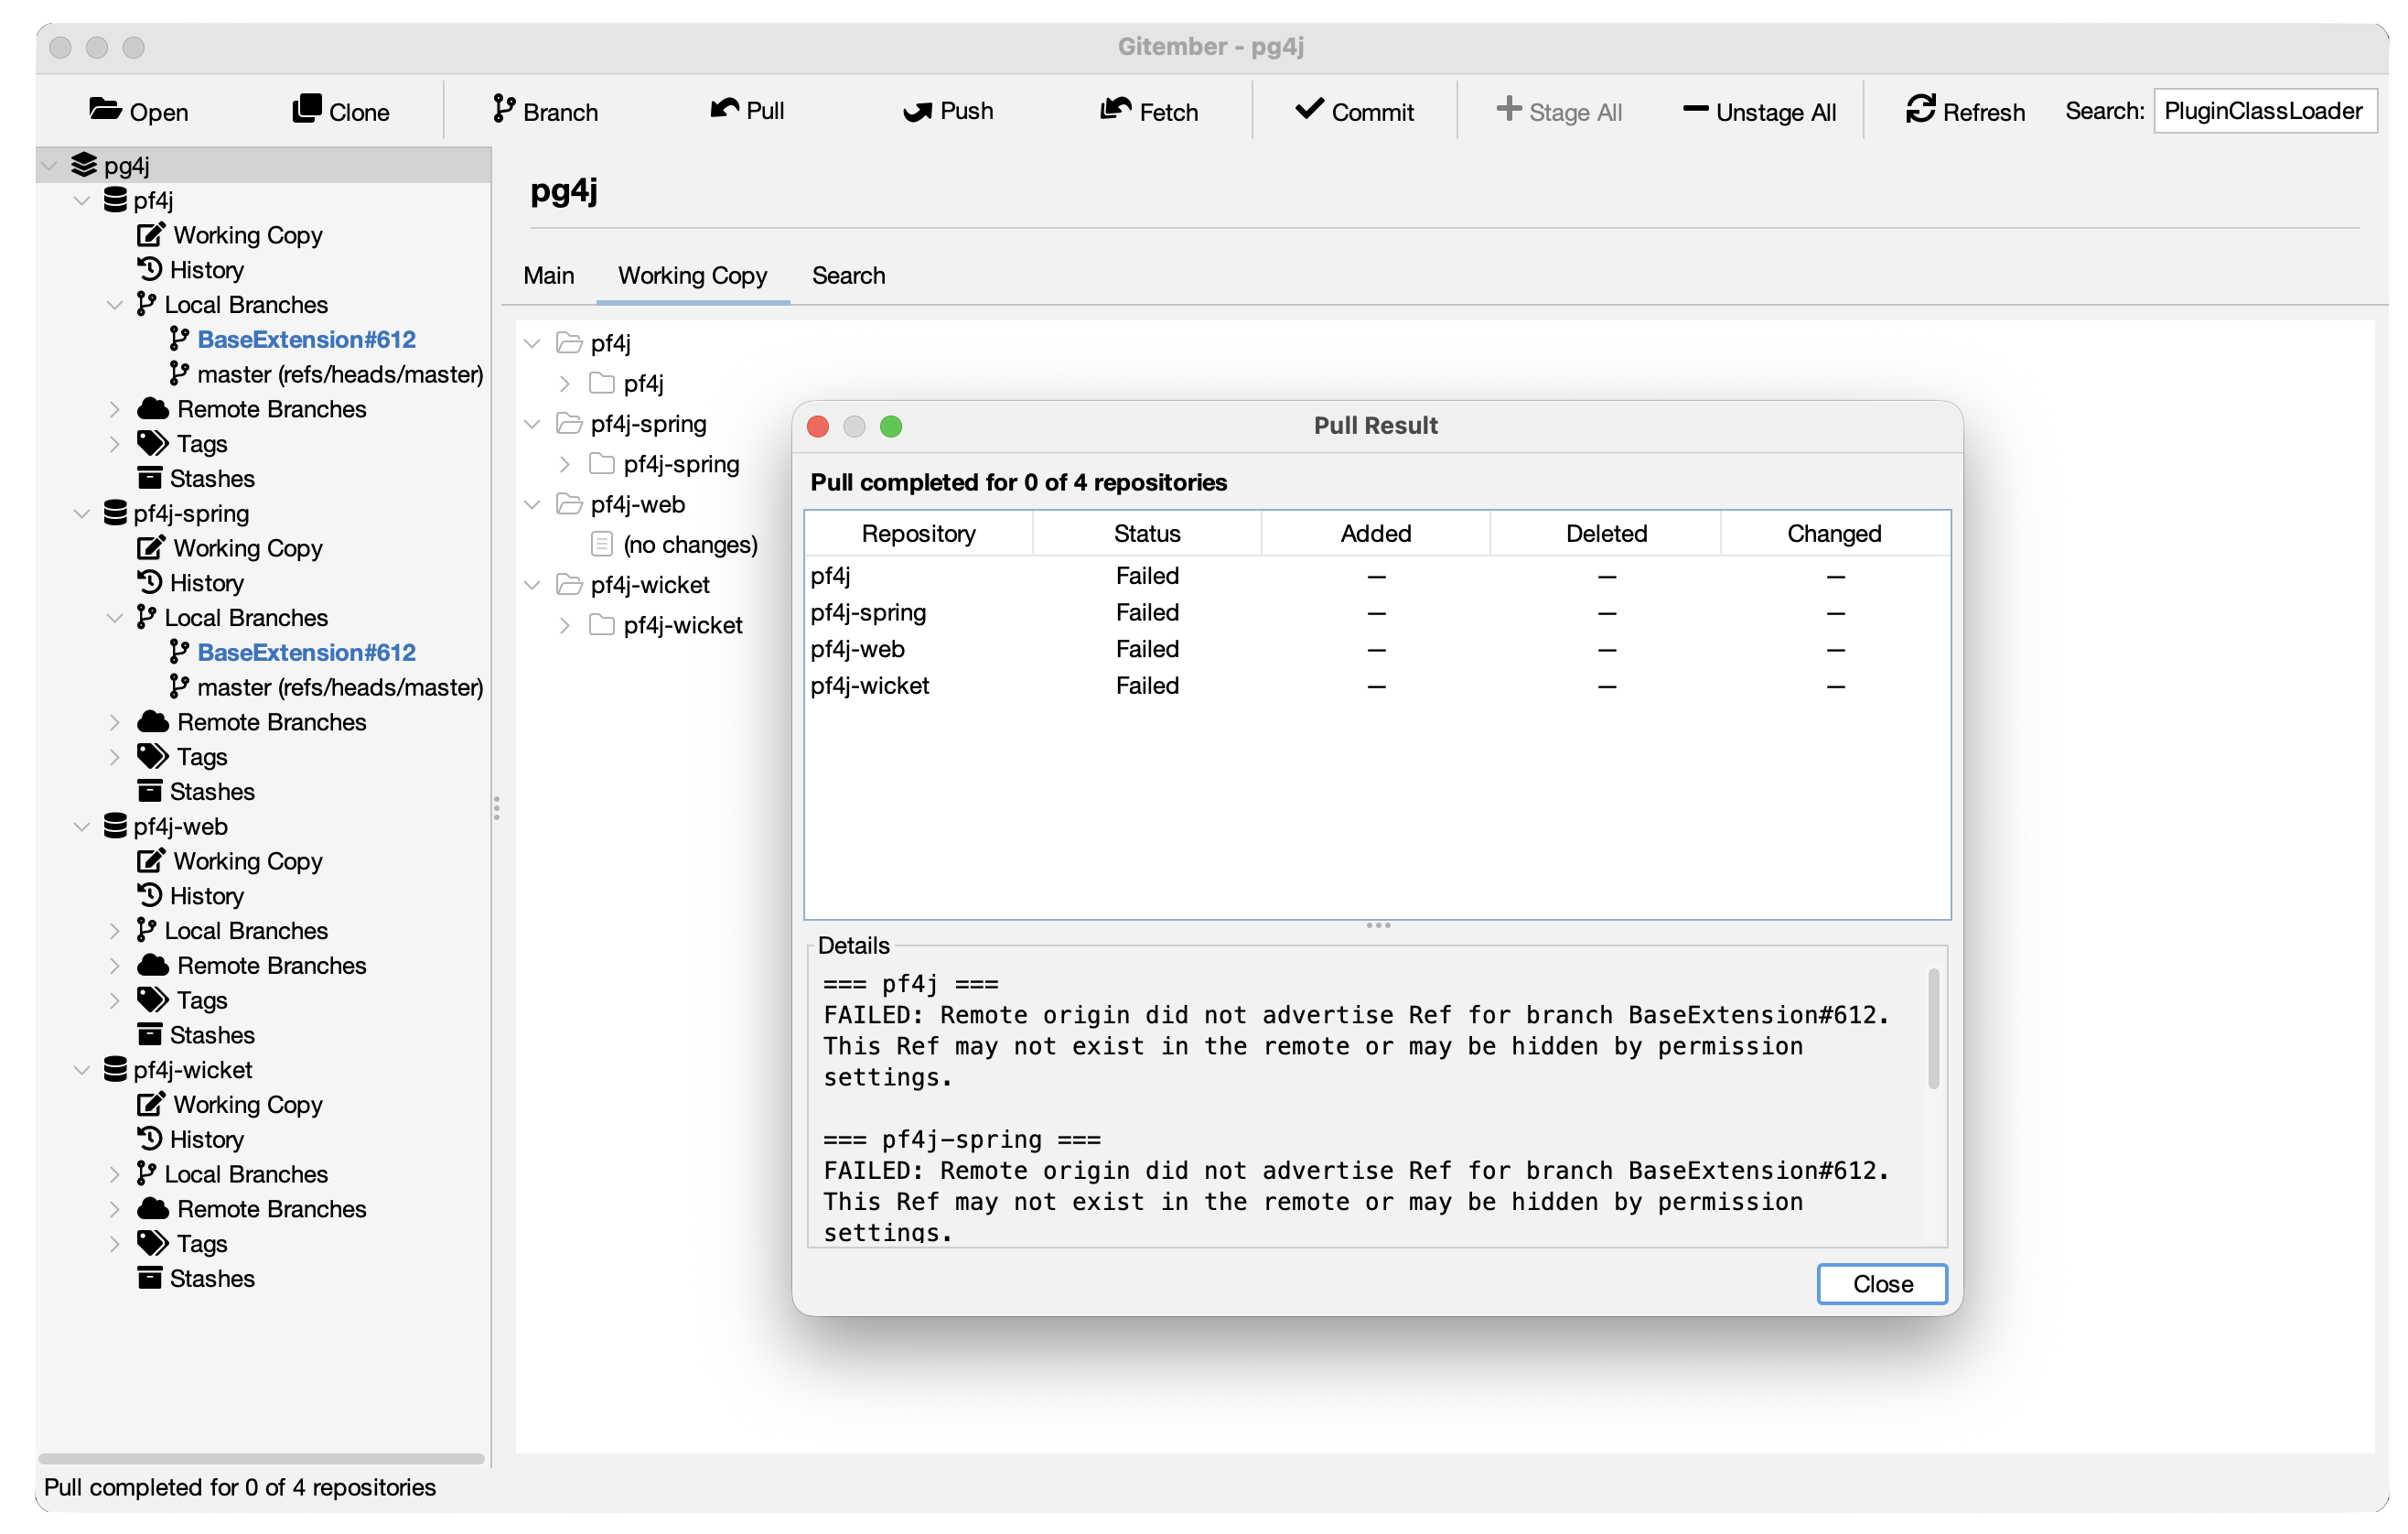Screen dimensions: 2408x1534
Task: Select pf4j row in Pull Result table
Action: click(1378, 577)
